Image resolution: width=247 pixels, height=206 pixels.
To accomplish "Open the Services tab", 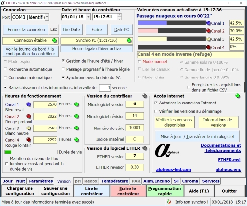I will click(x=211, y=181).
